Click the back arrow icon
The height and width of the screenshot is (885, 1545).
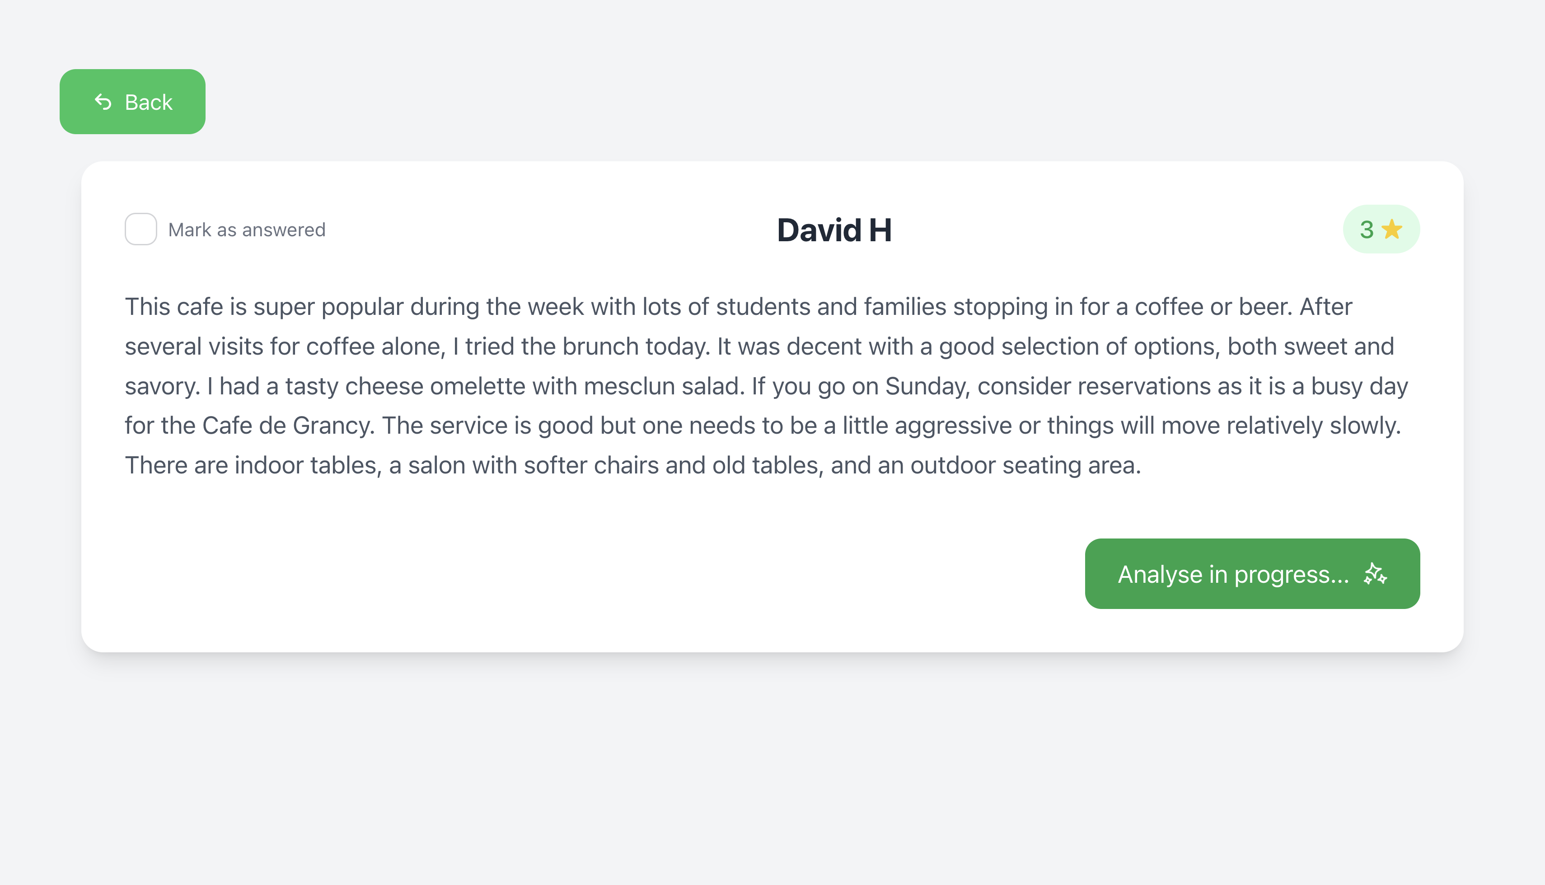103,102
